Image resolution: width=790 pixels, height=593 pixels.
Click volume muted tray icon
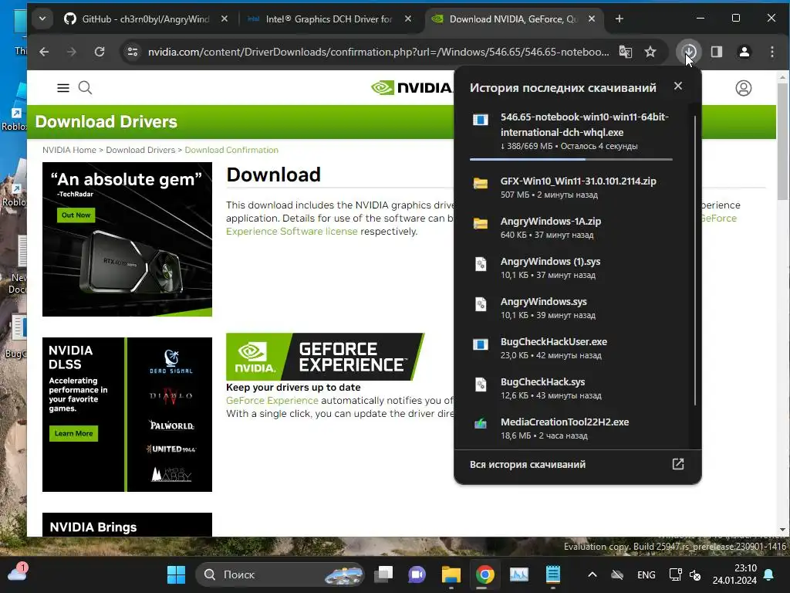695,574
